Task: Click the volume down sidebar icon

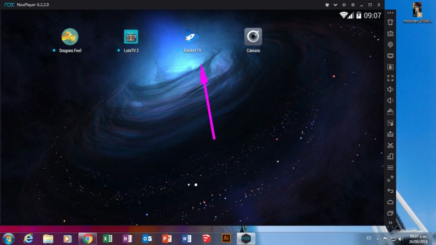Action: (x=390, y=101)
